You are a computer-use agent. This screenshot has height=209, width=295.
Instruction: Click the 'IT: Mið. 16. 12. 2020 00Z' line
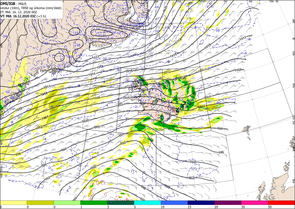(19, 12)
